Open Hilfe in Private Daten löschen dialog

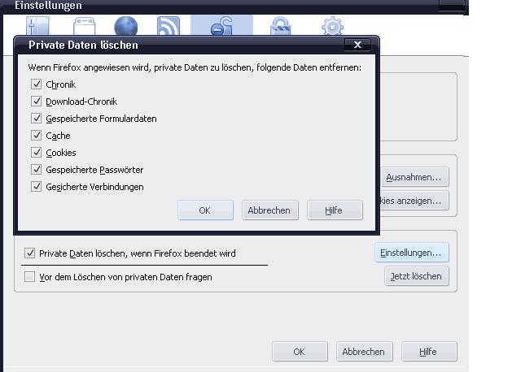click(x=335, y=210)
